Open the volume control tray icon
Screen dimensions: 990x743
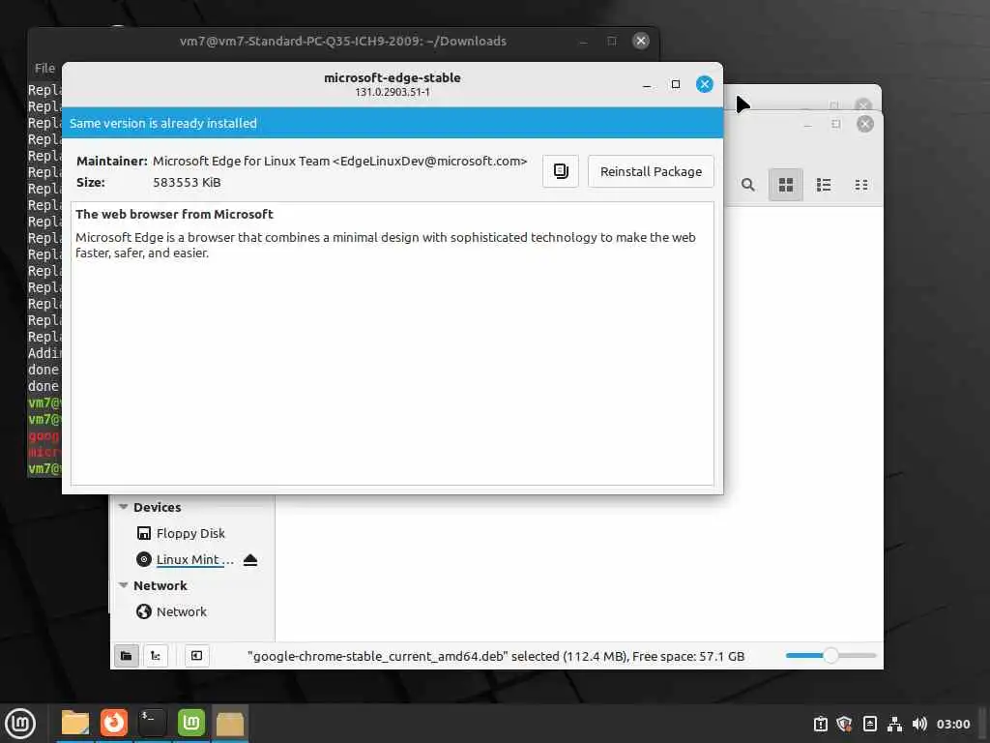pyautogui.click(x=919, y=724)
